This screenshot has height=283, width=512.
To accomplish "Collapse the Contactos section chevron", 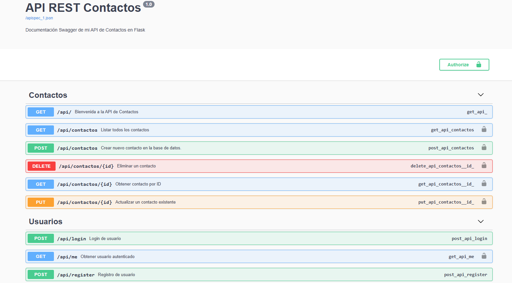I will click(x=480, y=95).
